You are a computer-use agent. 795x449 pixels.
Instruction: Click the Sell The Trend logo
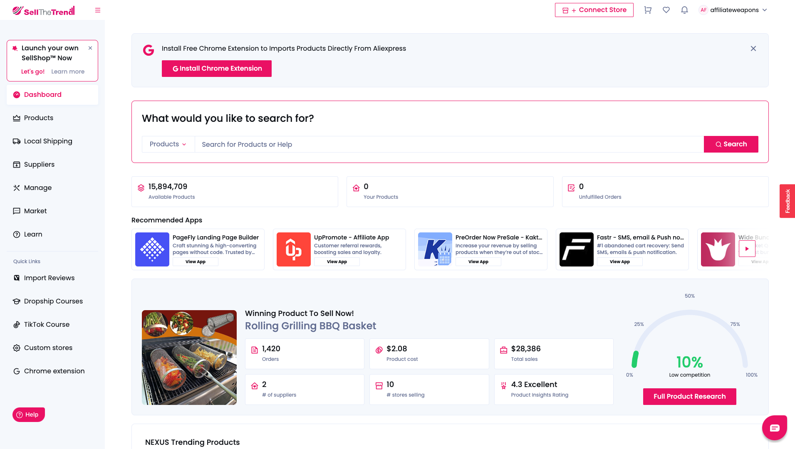click(x=44, y=10)
